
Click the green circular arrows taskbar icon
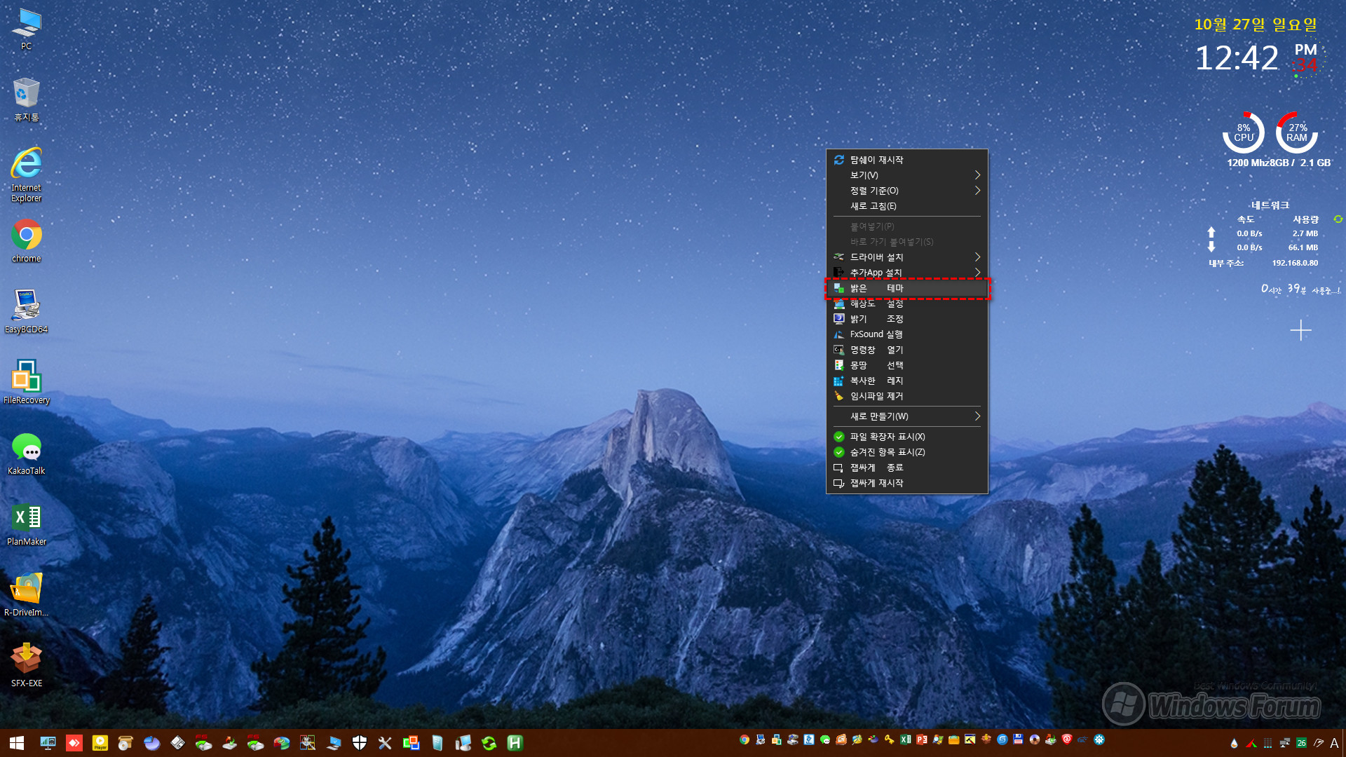coord(489,743)
